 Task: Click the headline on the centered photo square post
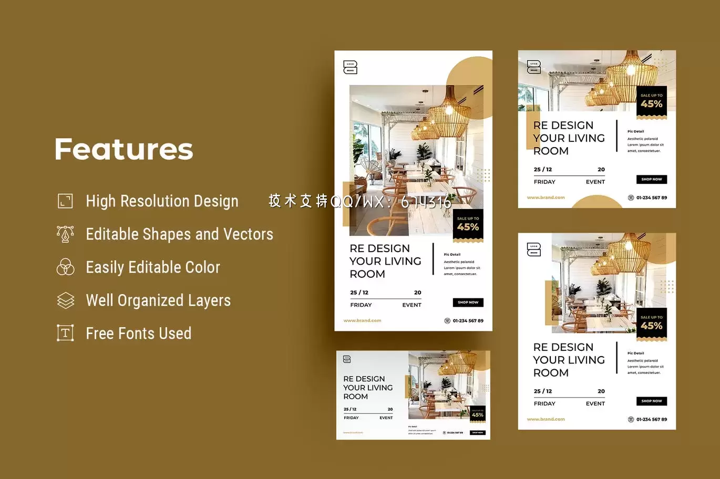pyautogui.click(x=569, y=360)
